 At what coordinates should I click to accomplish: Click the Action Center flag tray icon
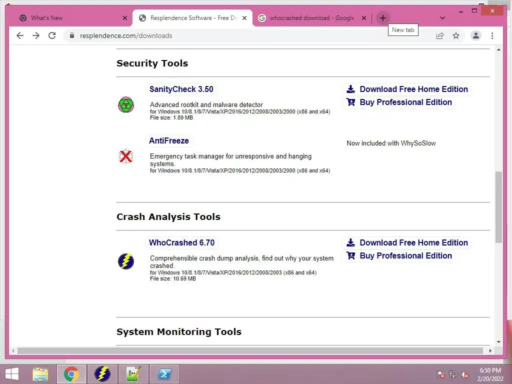click(441, 374)
